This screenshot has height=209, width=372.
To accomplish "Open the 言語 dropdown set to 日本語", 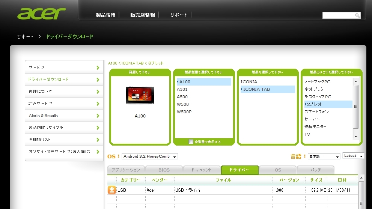I will (x=324, y=156).
